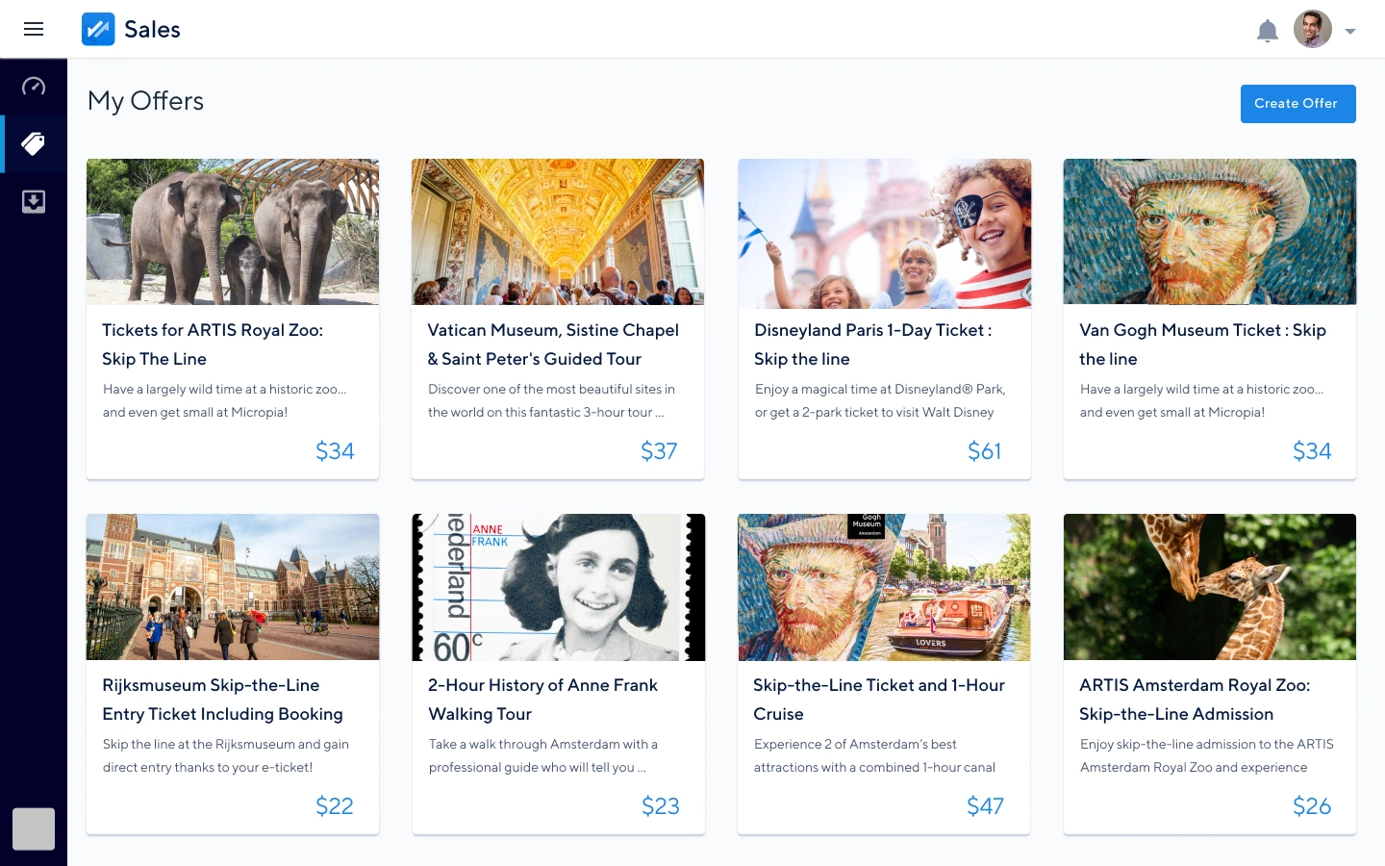Click 'Take a walk through Amsterdam' description
The image size is (1385, 866).
pyautogui.click(x=543, y=756)
